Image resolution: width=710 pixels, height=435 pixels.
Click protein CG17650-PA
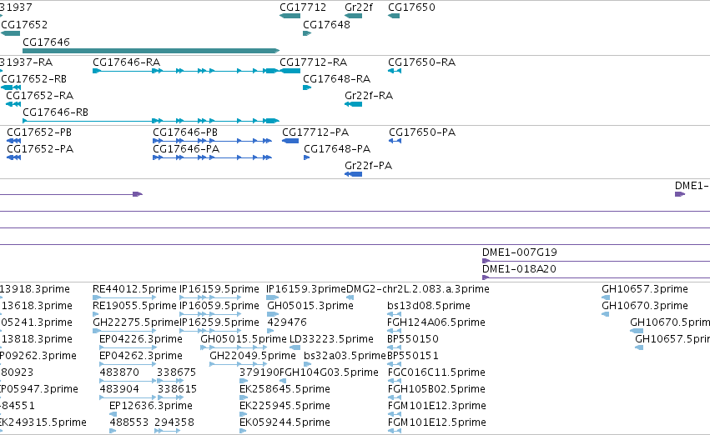[x=395, y=141]
